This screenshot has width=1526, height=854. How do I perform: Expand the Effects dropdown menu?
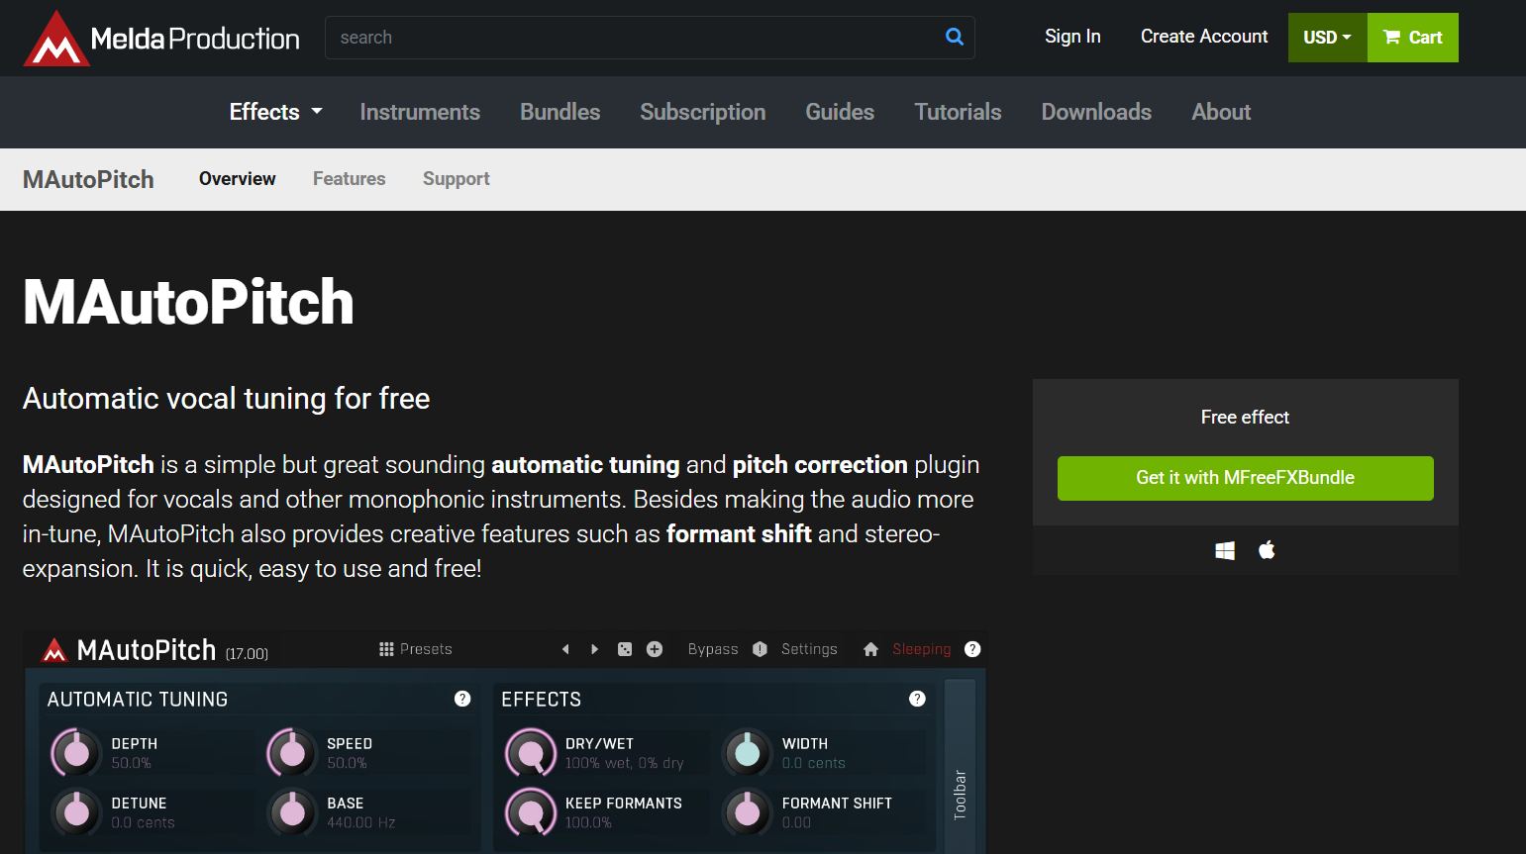point(276,112)
